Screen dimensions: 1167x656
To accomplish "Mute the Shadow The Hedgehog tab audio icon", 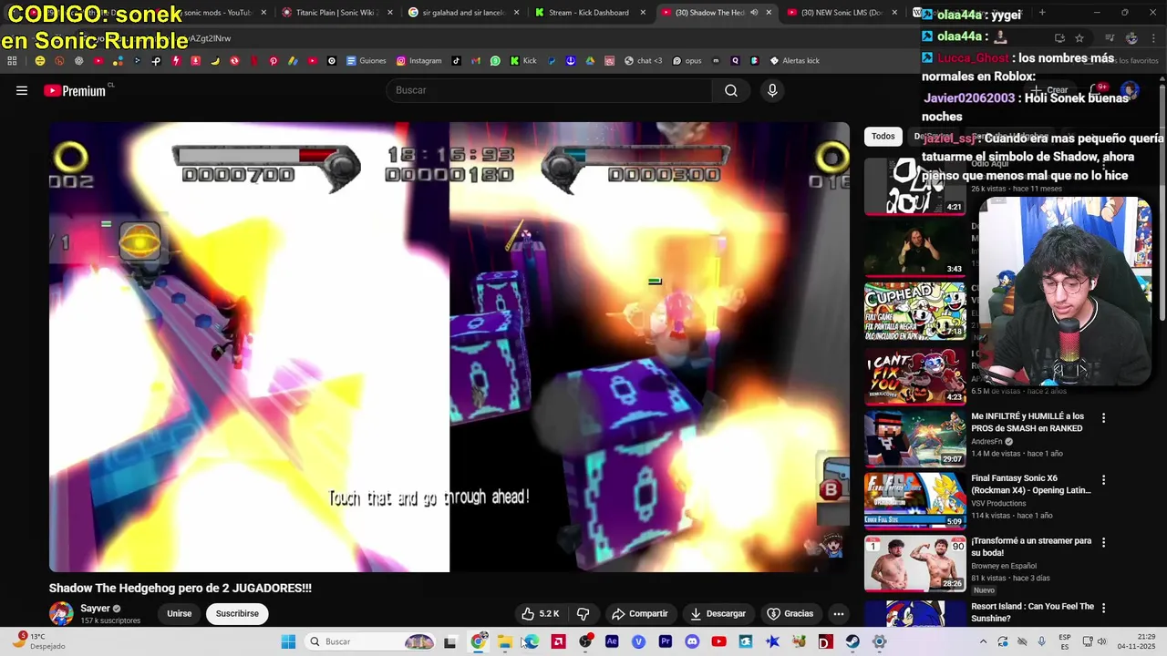I will 754,13.
